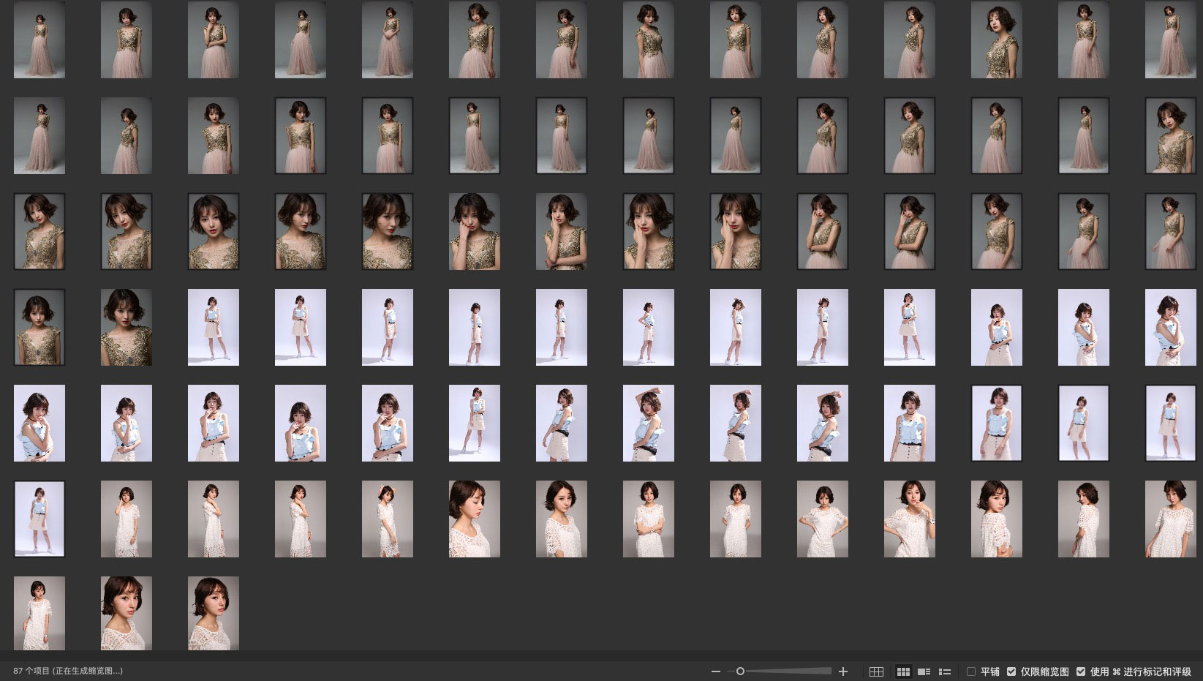Click the minus icon to shrink thumbnails
The height and width of the screenshot is (681, 1203).
tap(716, 671)
